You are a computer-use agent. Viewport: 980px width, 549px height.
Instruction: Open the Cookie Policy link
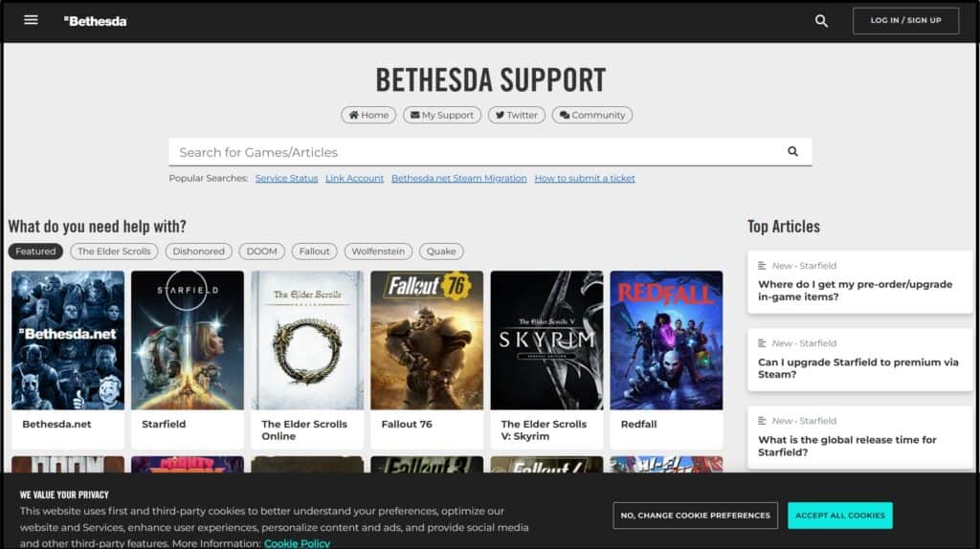(x=297, y=543)
